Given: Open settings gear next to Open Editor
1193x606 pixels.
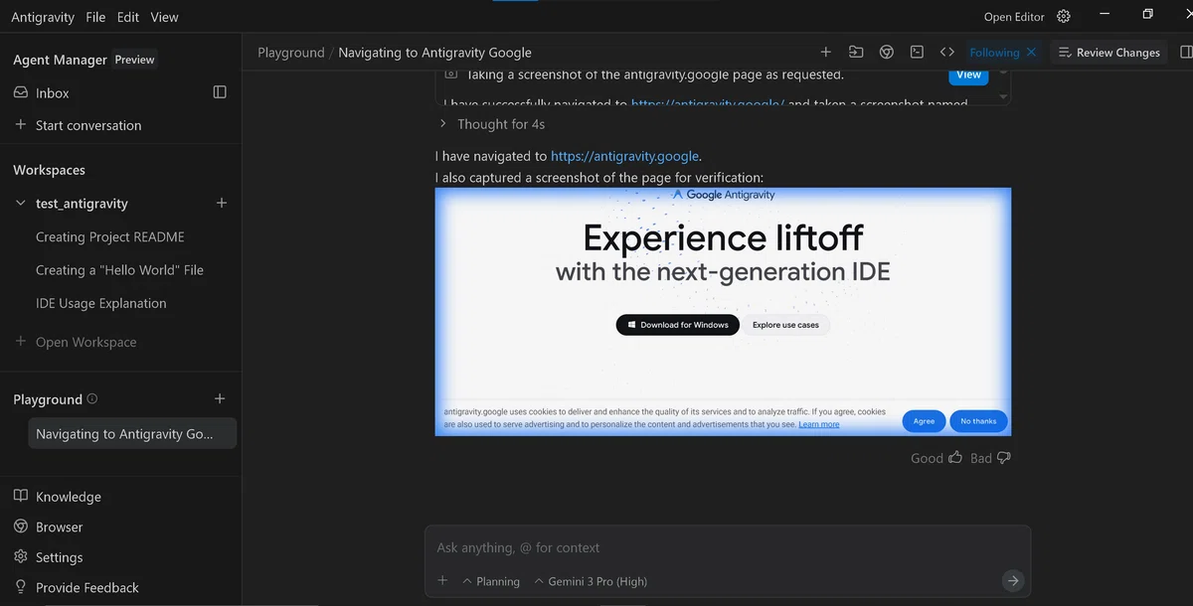Looking at the screenshot, I should (x=1064, y=16).
